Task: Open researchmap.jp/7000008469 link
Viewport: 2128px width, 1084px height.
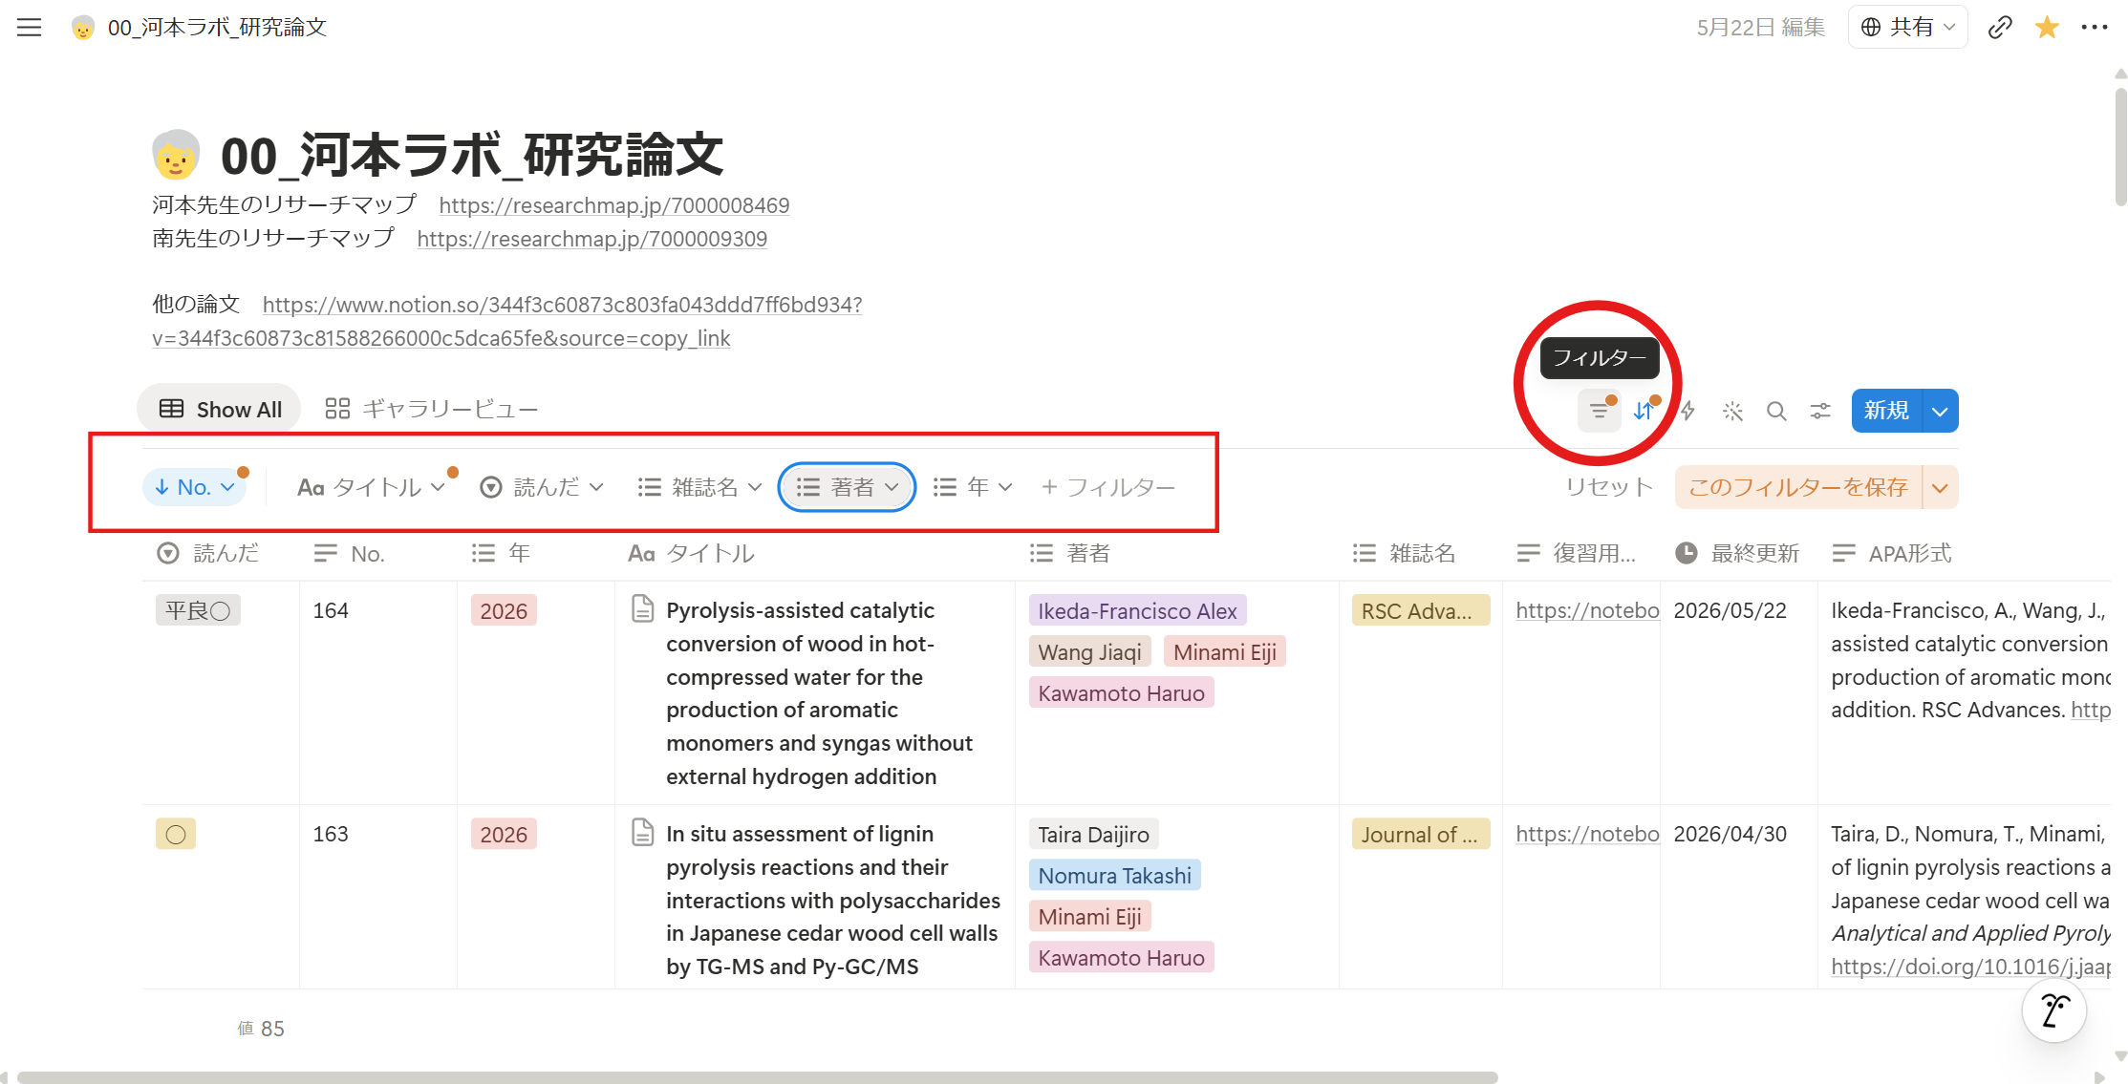Action: coord(614,205)
